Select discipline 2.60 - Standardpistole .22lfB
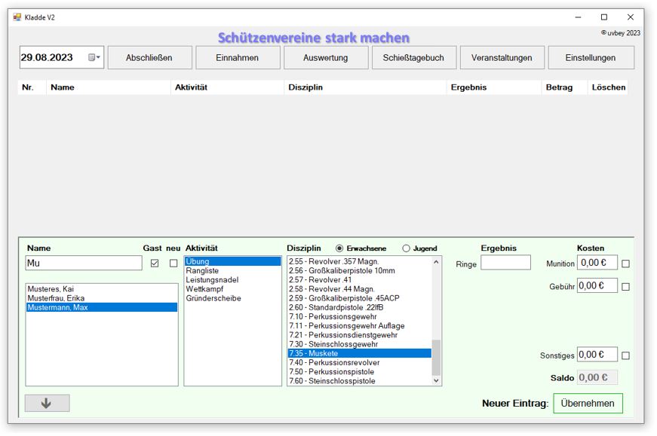657x436 pixels. [x=360, y=307]
